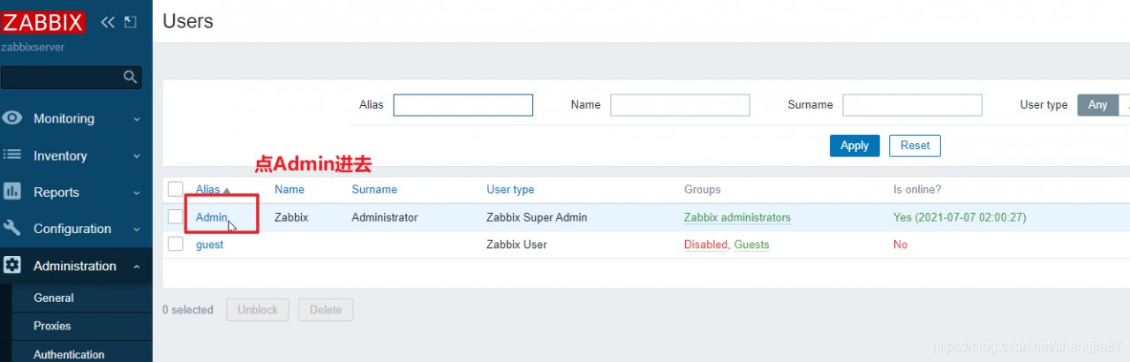The width and height of the screenshot is (1130, 362).
Task: Click the Groups column header
Action: click(703, 189)
